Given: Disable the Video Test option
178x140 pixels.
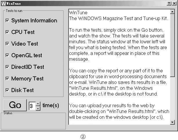Looking at the screenshot, I should pyautogui.click(x=7, y=44).
